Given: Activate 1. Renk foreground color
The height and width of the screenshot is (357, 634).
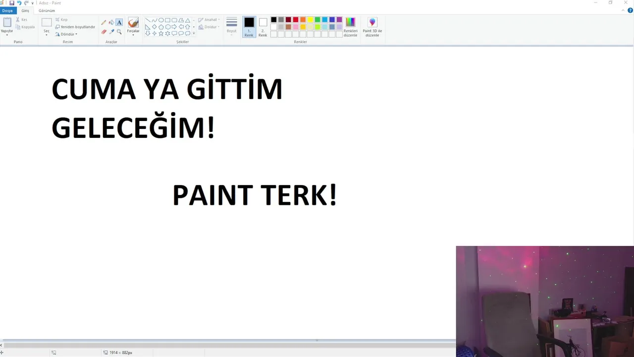Looking at the screenshot, I should point(249,27).
